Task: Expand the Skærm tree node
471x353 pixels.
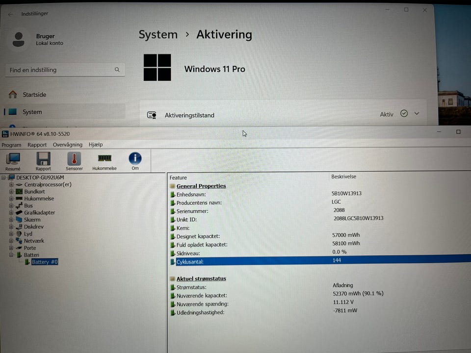Action: 11,220
